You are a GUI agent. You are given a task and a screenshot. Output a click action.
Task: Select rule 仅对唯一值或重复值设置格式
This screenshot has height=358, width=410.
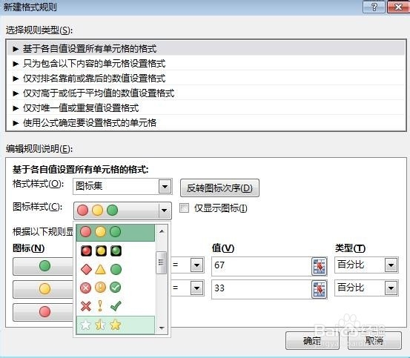pos(206,107)
